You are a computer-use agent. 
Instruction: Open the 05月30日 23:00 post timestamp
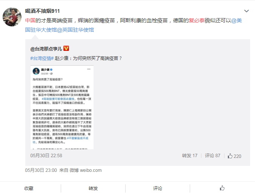41,170
